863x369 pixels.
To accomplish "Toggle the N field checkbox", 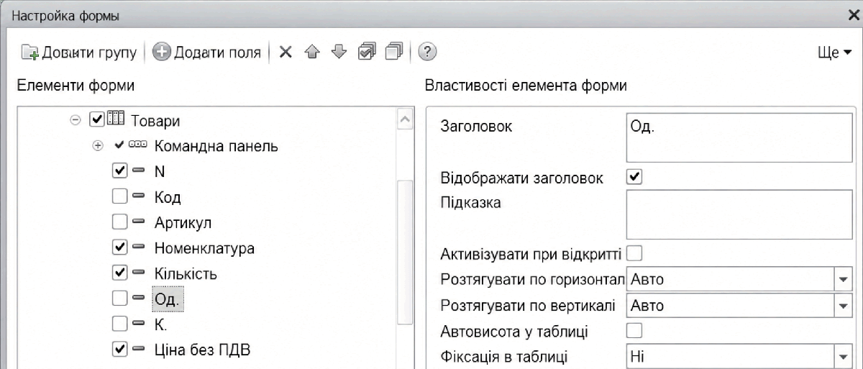I will [120, 171].
